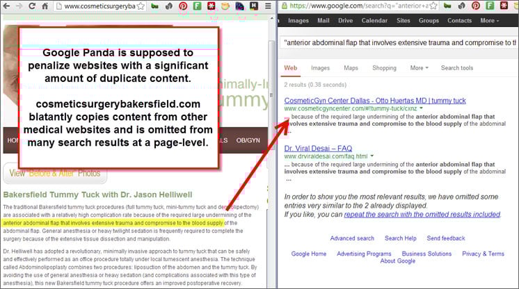
Task: Open Contacts in the Google black bar
Action: (x=459, y=21)
